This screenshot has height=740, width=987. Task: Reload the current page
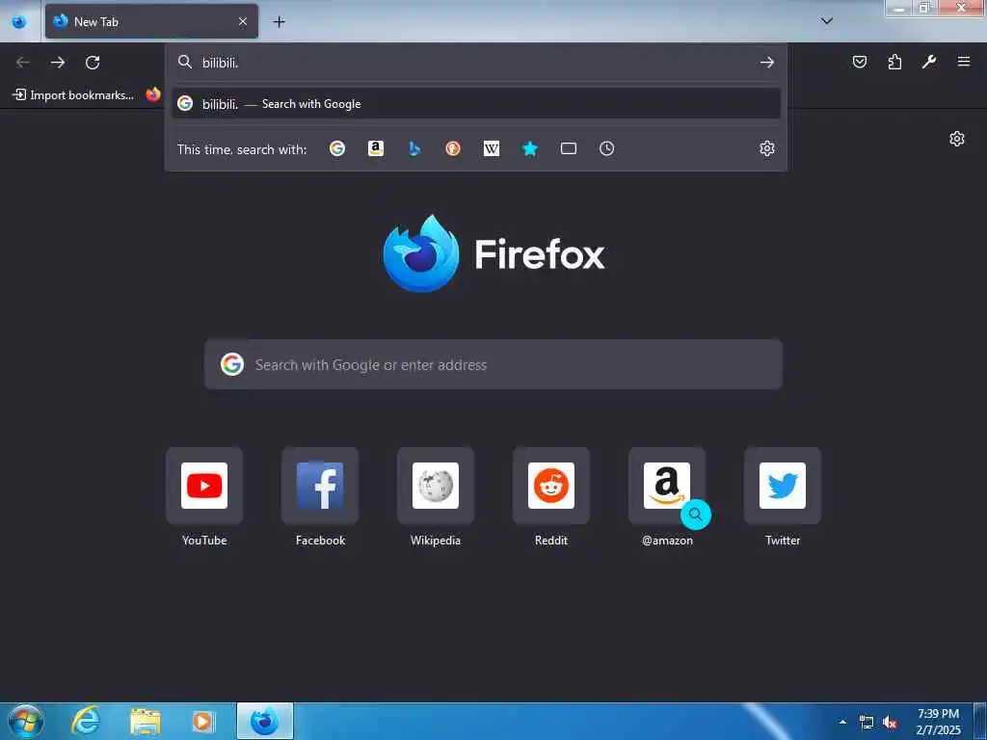(93, 63)
